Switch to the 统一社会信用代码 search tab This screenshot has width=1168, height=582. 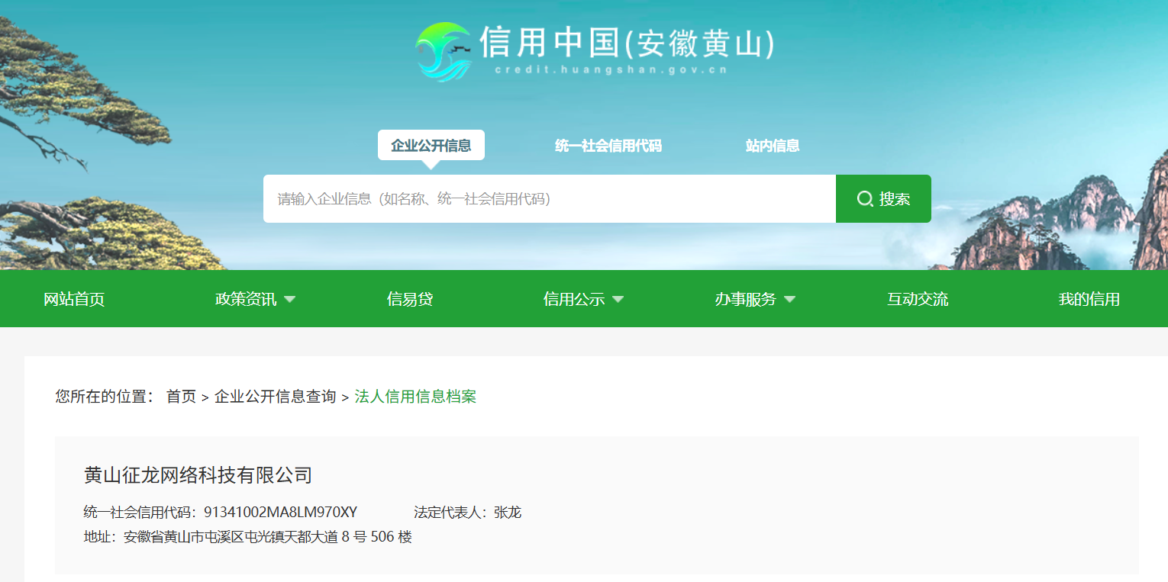click(608, 146)
